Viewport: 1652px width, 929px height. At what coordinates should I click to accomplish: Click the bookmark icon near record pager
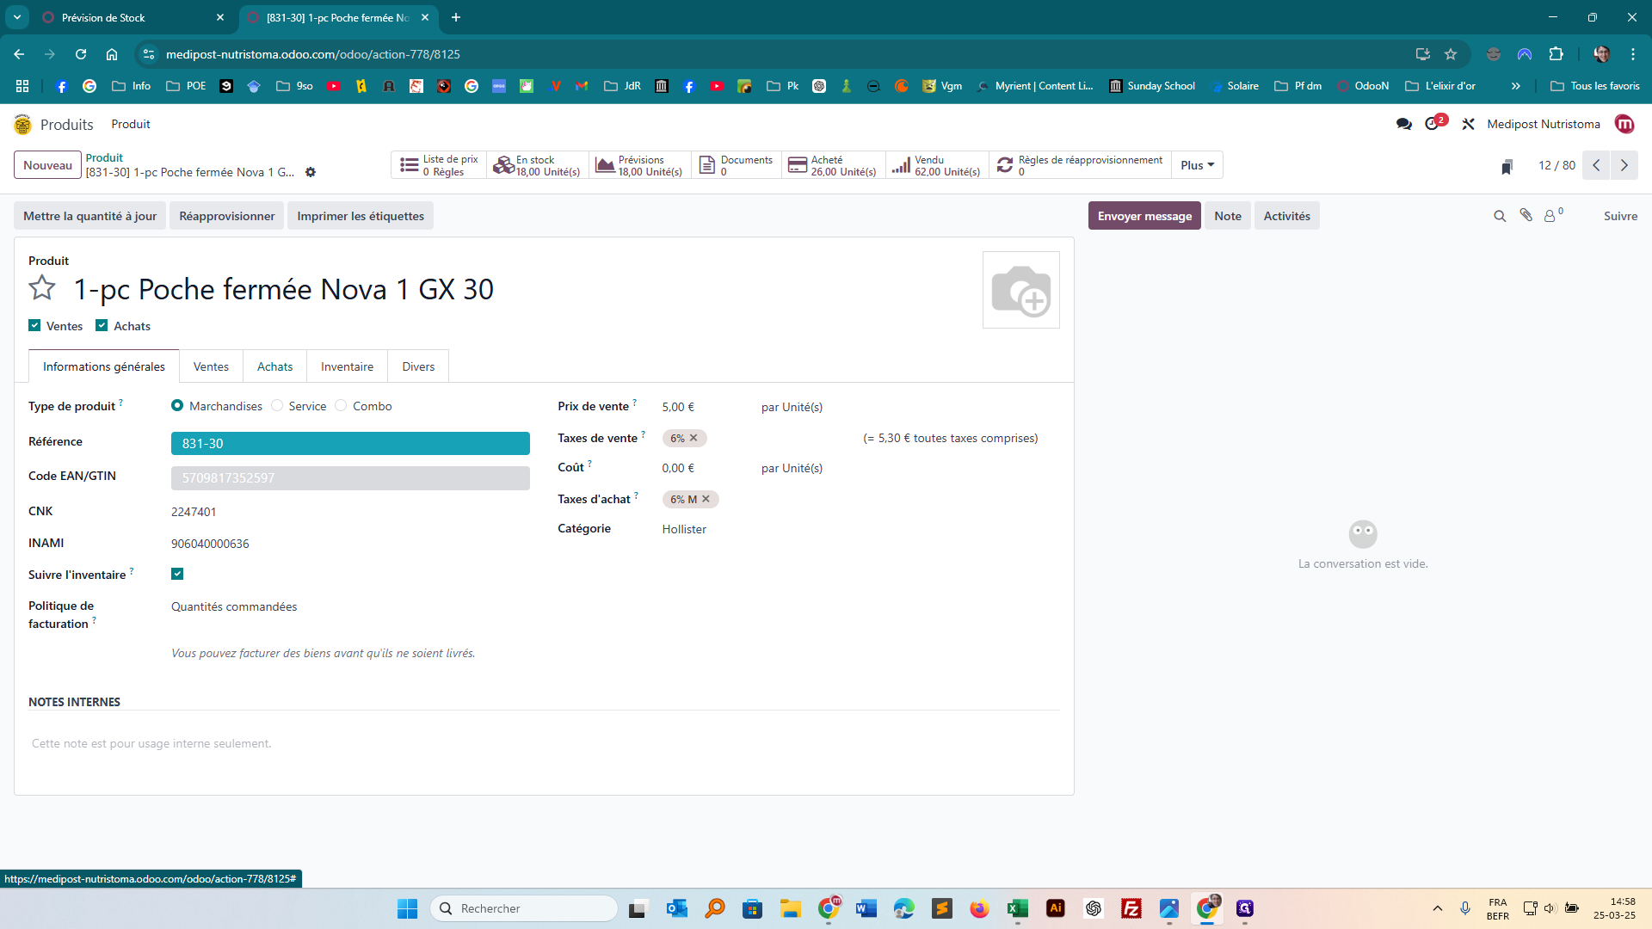[1507, 166]
